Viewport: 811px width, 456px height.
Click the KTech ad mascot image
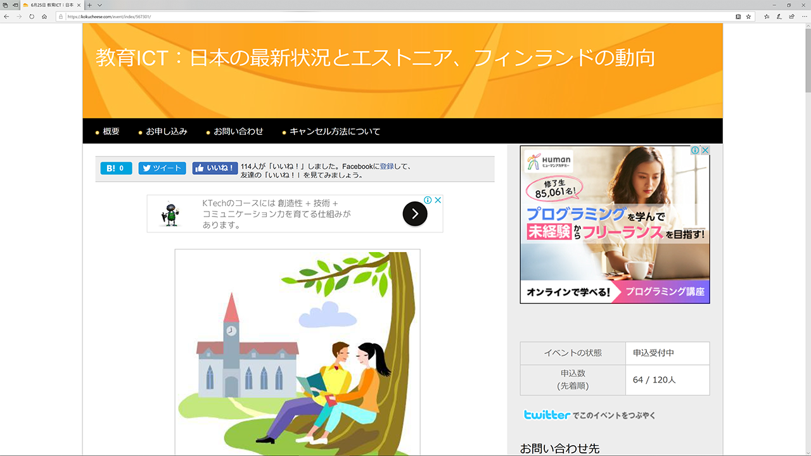(x=169, y=215)
